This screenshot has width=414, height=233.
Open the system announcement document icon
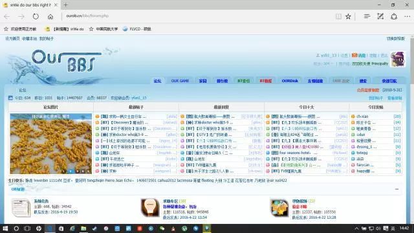21,208
